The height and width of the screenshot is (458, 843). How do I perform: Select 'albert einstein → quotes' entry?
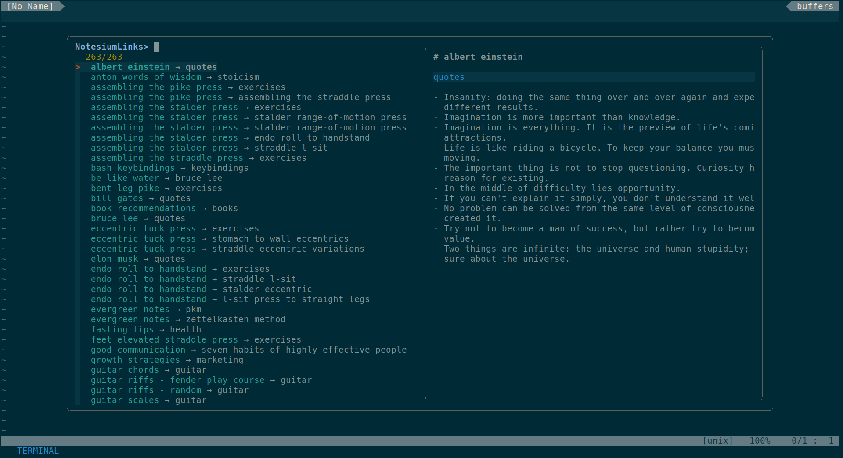coord(154,67)
